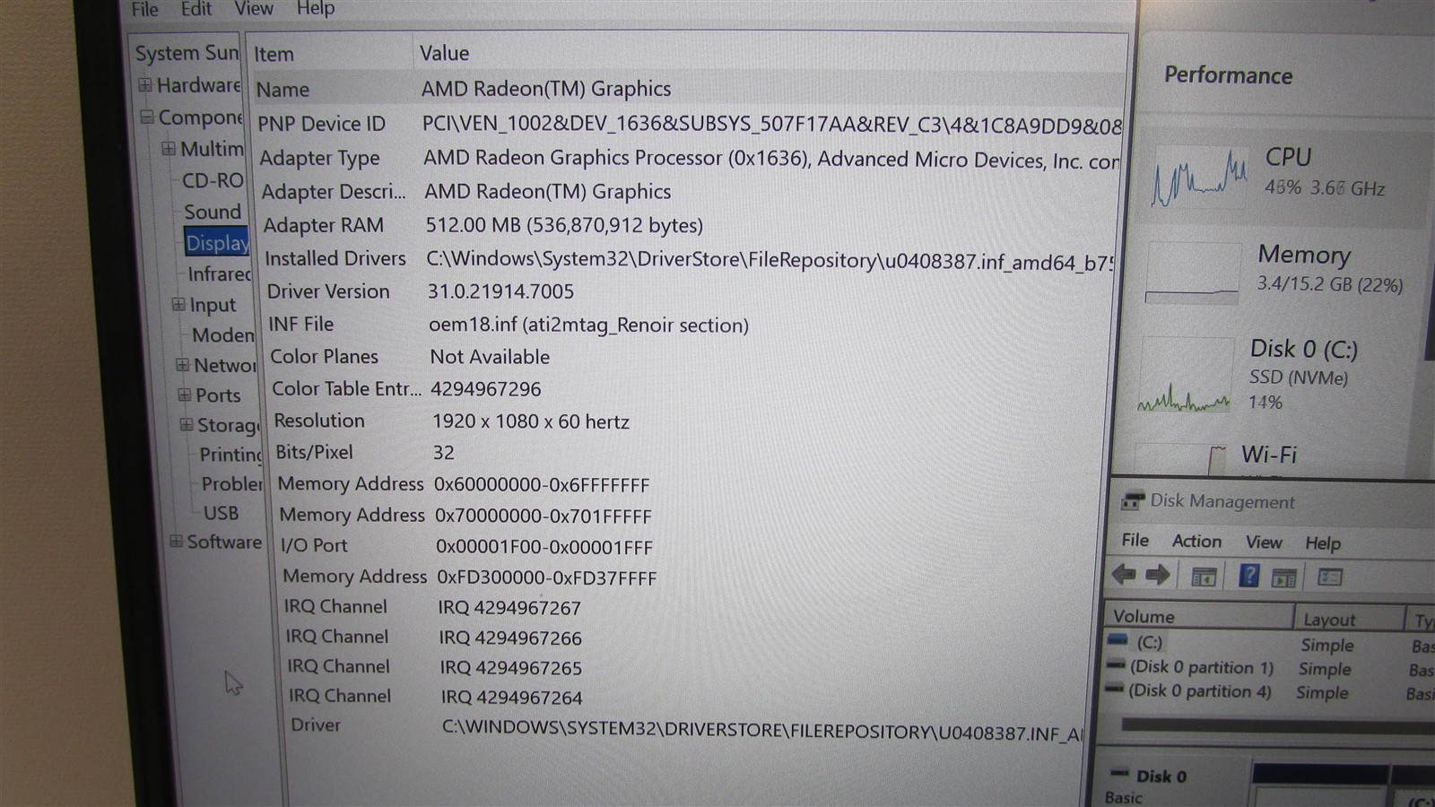Select the Color Planes Not Available row
Image resolution: width=1435 pixels, height=807 pixels.
tap(689, 357)
